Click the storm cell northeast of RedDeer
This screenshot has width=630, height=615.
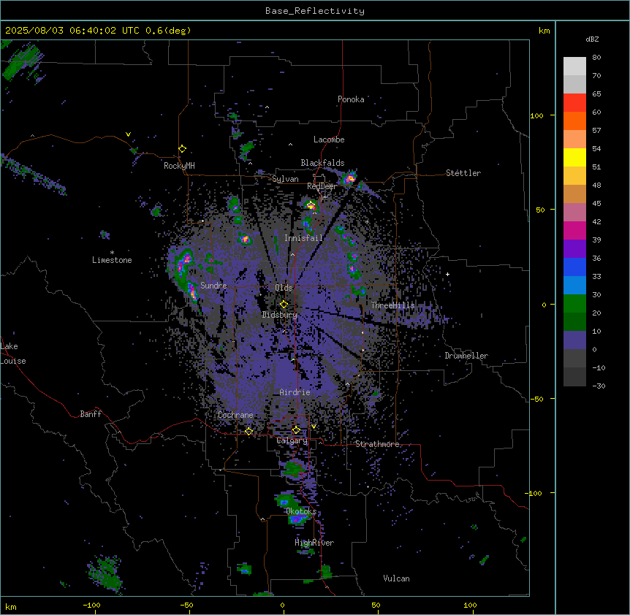pyautogui.click(x=349, y=178)
